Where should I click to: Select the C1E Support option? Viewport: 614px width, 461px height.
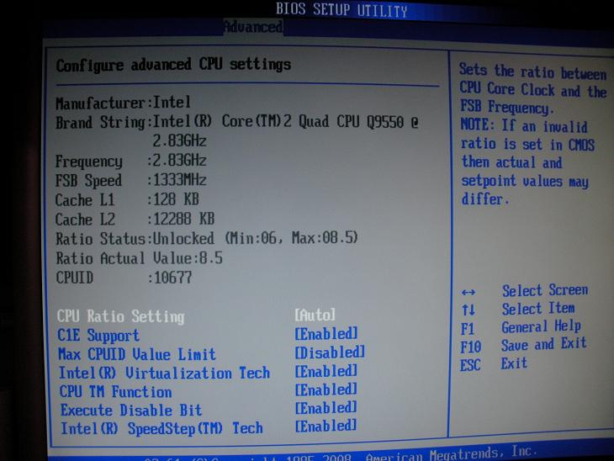click(98, 336)
